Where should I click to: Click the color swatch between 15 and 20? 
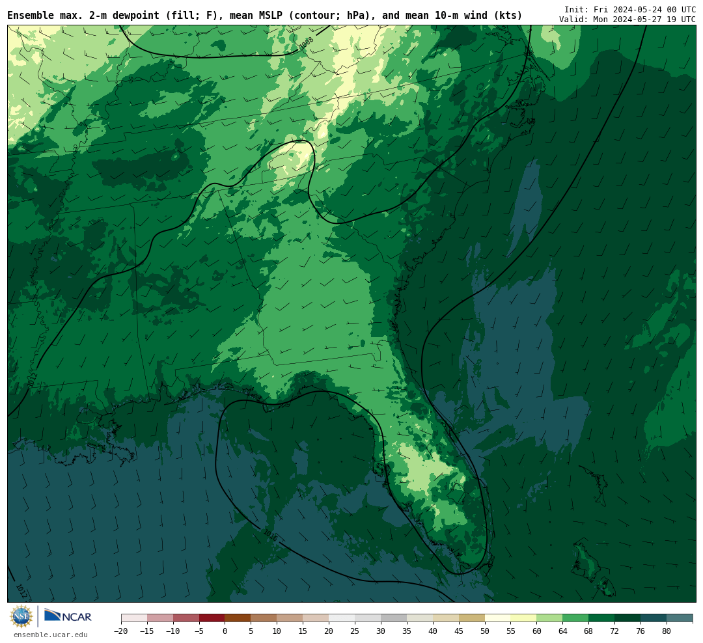tap(316, 618)
